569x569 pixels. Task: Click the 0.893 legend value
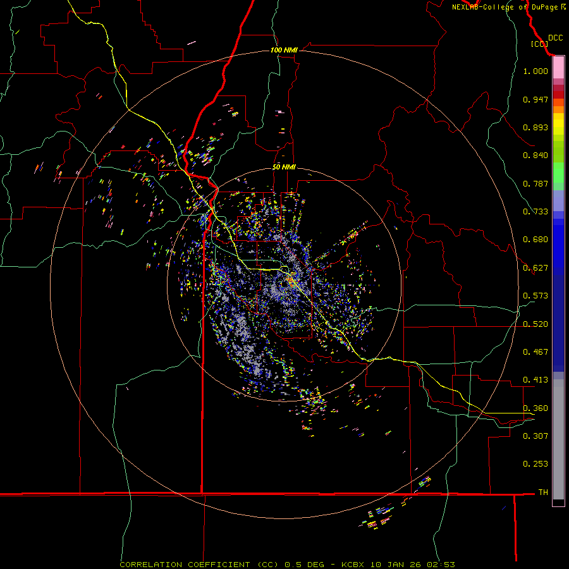(535, 127)
